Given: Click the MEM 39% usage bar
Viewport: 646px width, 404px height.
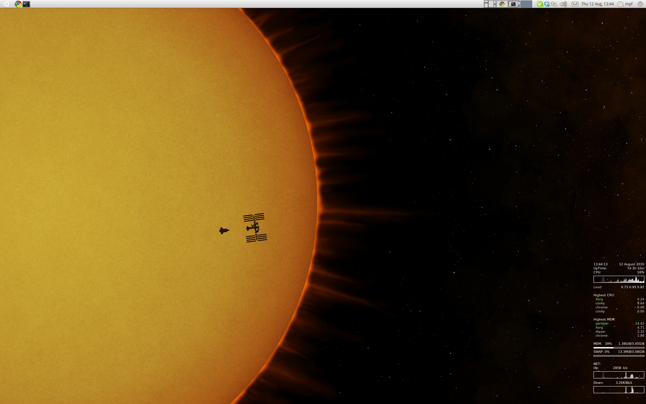Looking at the screenshot, I should (x=618, y=347).
